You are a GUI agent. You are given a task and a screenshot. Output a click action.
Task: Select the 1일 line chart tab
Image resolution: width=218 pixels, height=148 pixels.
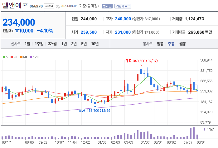coord(27,44)
